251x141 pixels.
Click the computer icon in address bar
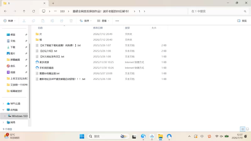(44, 11)
